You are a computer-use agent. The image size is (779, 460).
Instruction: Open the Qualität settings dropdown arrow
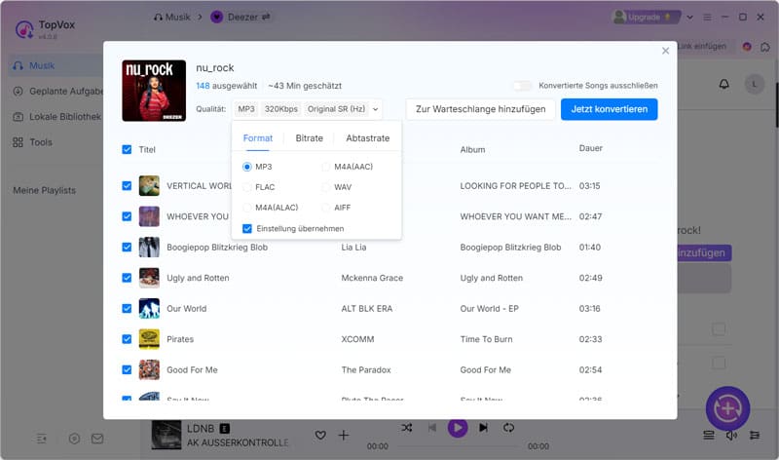(376, 109)
